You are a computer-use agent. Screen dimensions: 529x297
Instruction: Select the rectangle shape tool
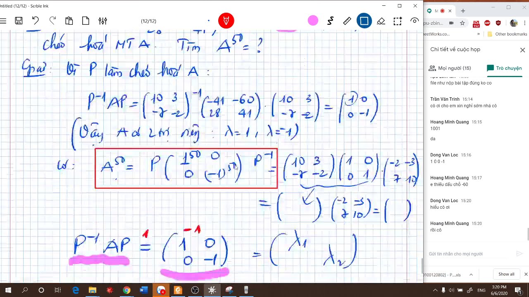[x=364, y=21]
